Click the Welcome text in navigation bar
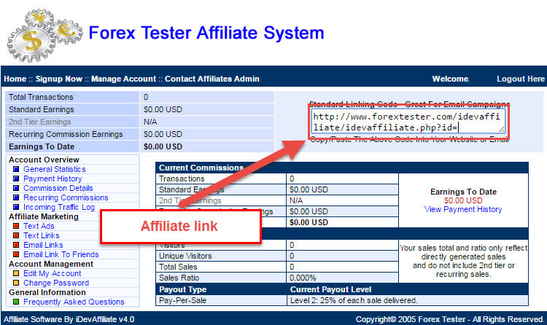 tap(451, 79)
